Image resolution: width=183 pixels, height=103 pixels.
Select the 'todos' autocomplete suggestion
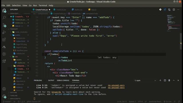tap(88, 57)
